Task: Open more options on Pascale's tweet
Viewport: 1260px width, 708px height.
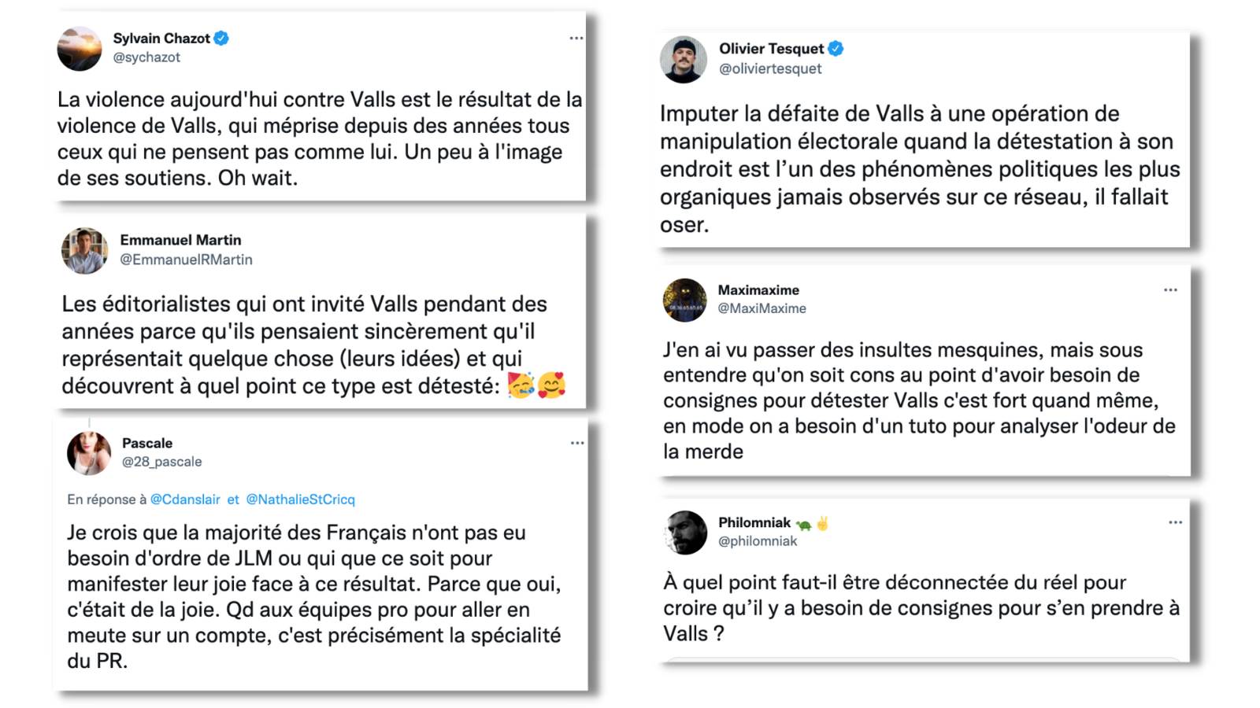Action: tap(577, 443)
